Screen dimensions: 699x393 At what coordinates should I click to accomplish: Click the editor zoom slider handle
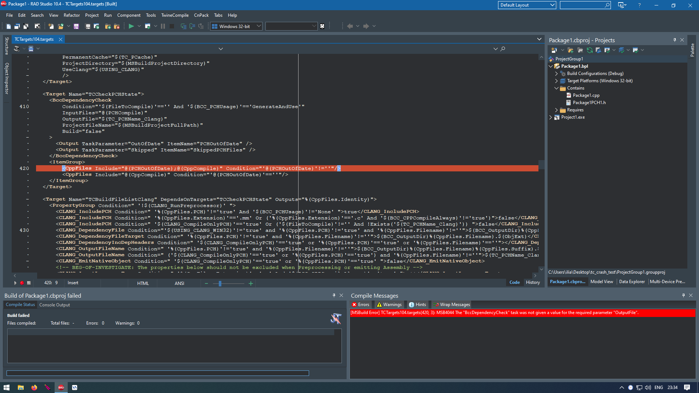point(220,283)
